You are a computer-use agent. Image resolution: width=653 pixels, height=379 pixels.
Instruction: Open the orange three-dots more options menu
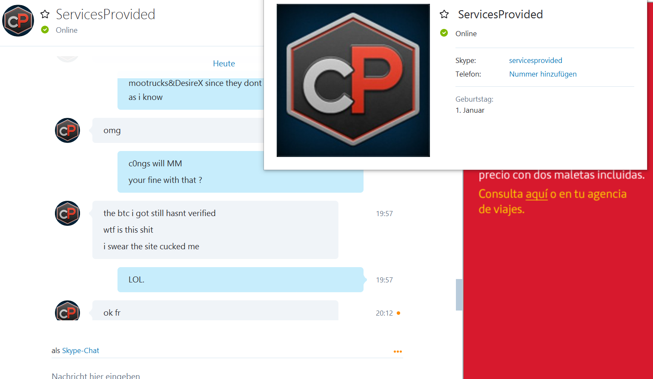pos(398,351)
